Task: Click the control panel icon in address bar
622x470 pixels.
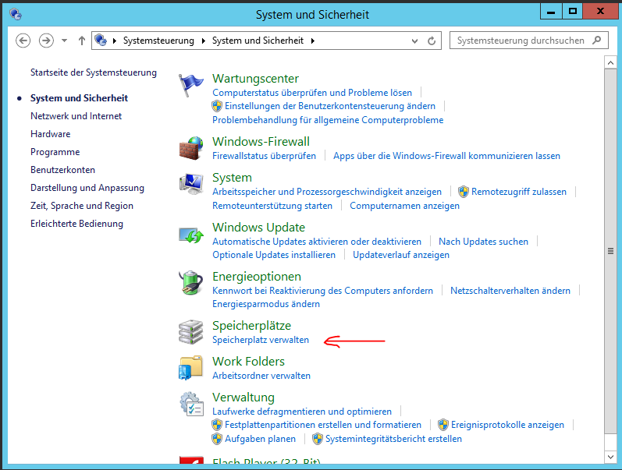Action: (x=101, y=40)
